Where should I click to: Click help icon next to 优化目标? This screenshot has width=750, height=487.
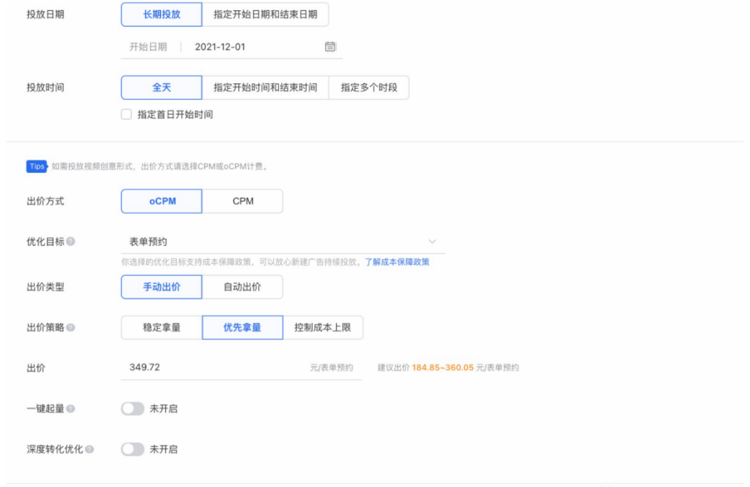[71, 242]
